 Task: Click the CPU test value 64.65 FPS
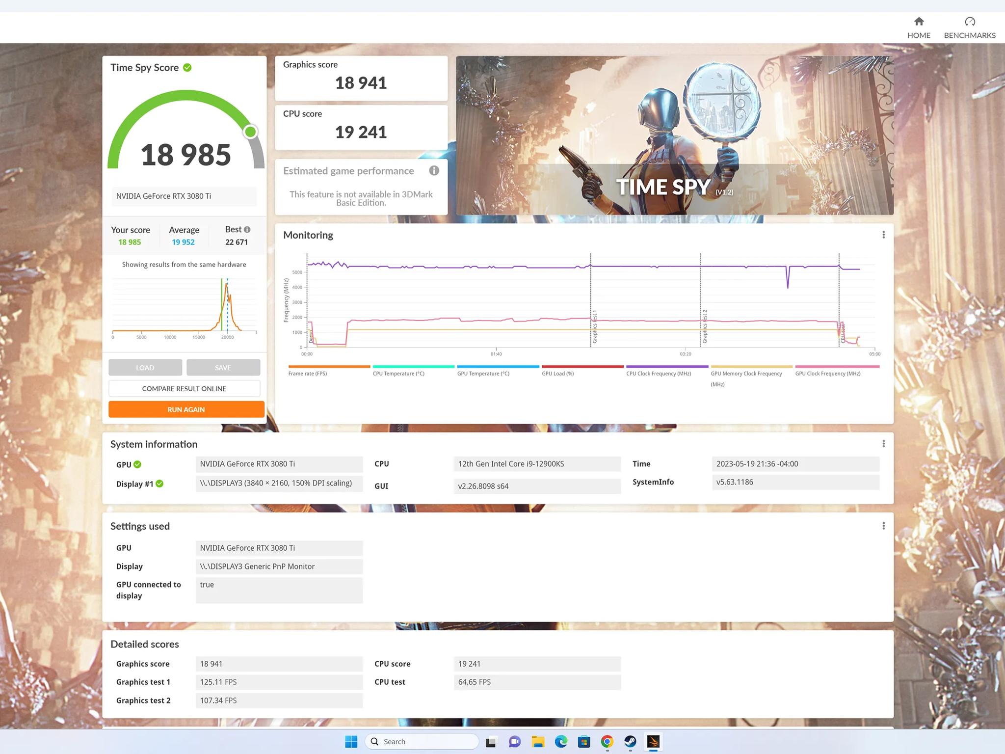[537, 682]
